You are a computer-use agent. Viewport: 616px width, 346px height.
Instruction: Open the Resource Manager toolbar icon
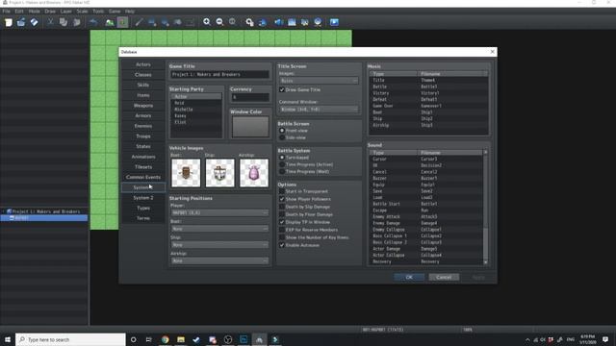click(x=318, y=22)
